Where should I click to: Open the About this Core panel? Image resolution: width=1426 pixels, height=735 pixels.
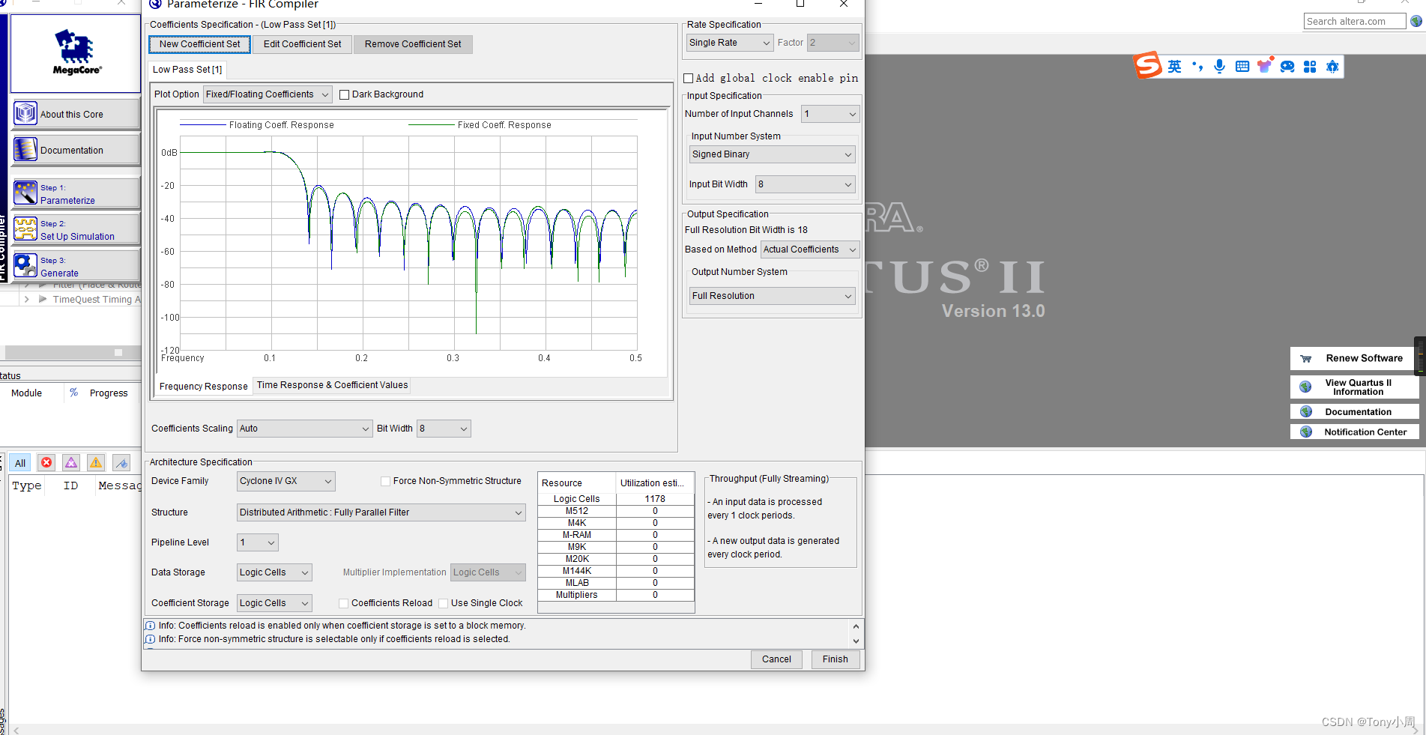click(25, 112)
